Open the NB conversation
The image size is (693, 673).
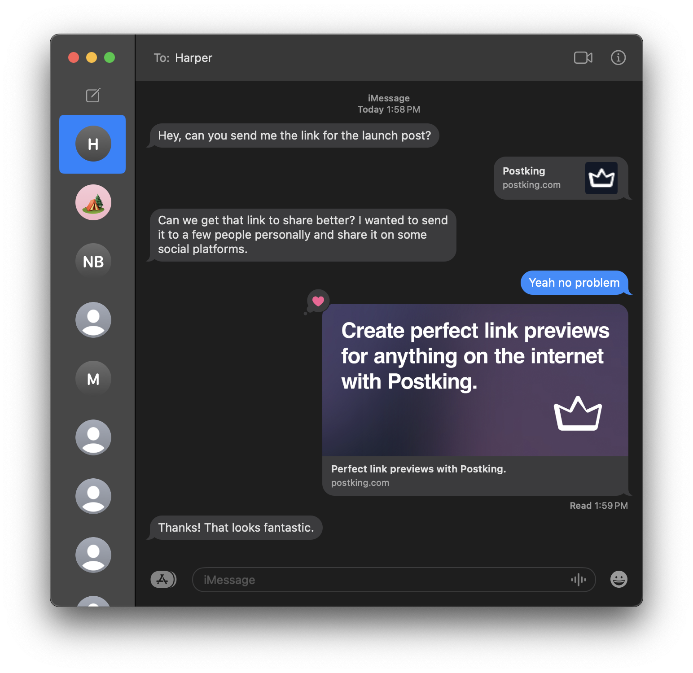click(x=93, y=261)
